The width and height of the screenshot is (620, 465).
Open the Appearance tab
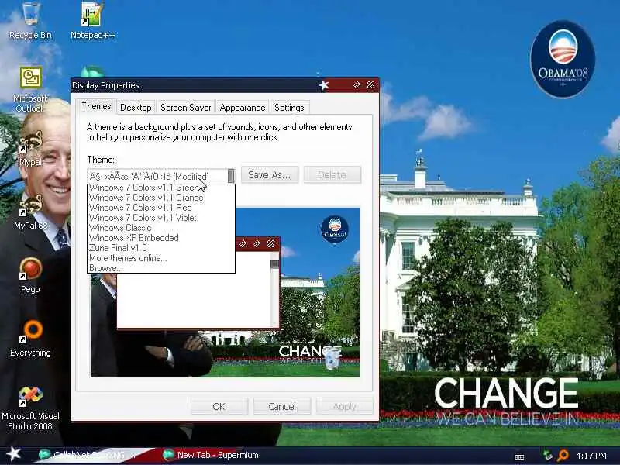(x=243, y=108)
